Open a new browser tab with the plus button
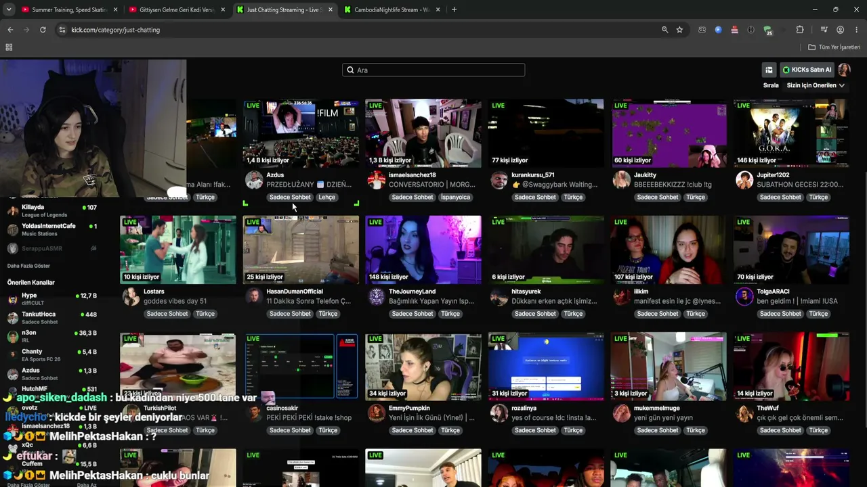 [454, 9]
